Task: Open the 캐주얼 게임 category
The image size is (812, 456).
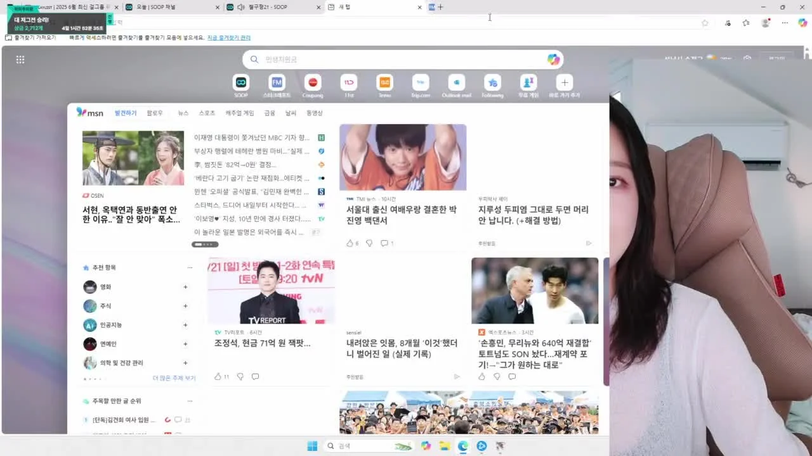Action: [x=239, y=113]
